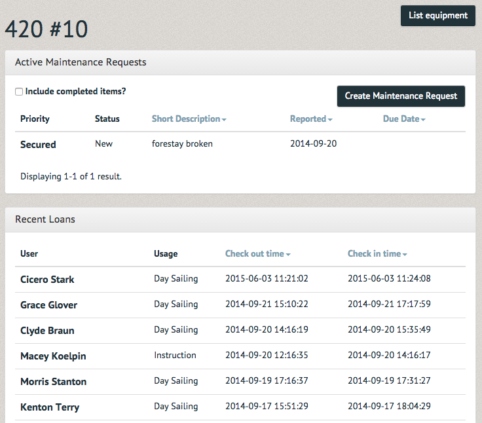
Task: Open the List equipment page
Action: (437, 16)
